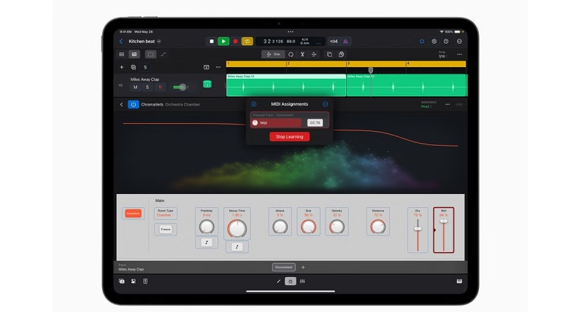Screen dimensions: 584x312
Task: Open the mixer view icon in bottom bar
Action: pyautogui.click(x=302, y=281)
